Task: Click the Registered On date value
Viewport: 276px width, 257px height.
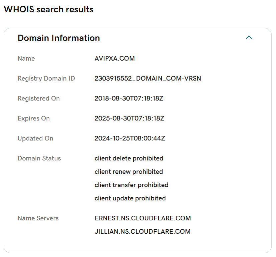Action: [x=129, y=99]
